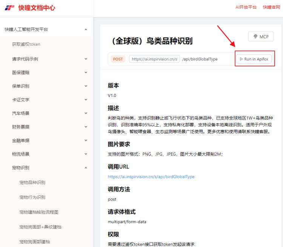Click the 调用方法 heading
283x247 pixels.
click(119, 189)
